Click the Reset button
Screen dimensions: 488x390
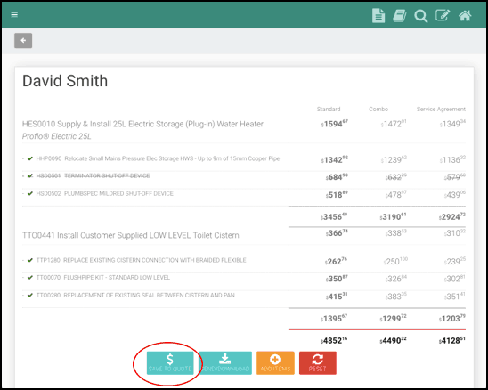click(318, 363)
